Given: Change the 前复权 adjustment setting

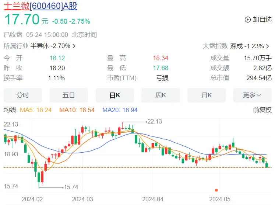Looking at the screenshot, I should 262,110.
